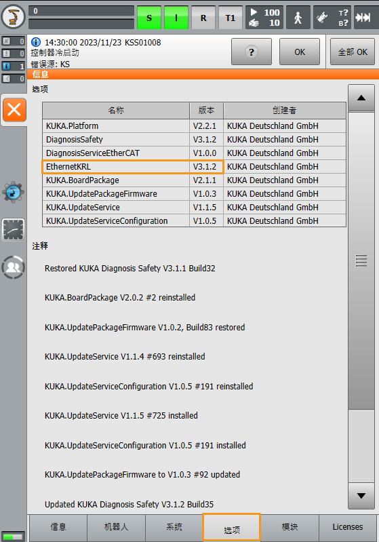Switch to the 模块 tab
The image size is (379, 542).
click(290, 527)
